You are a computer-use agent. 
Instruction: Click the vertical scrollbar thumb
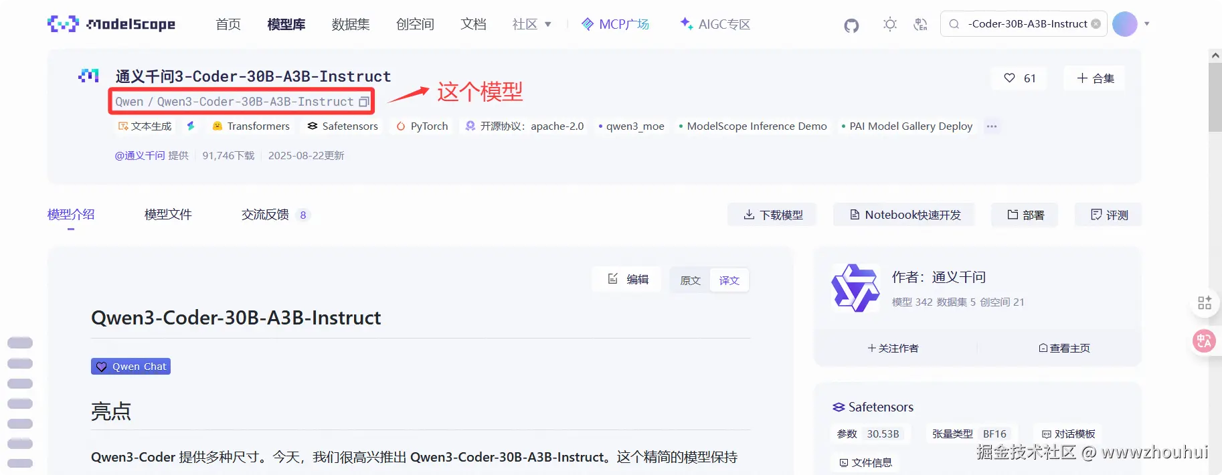click(x=1215, y=98)
